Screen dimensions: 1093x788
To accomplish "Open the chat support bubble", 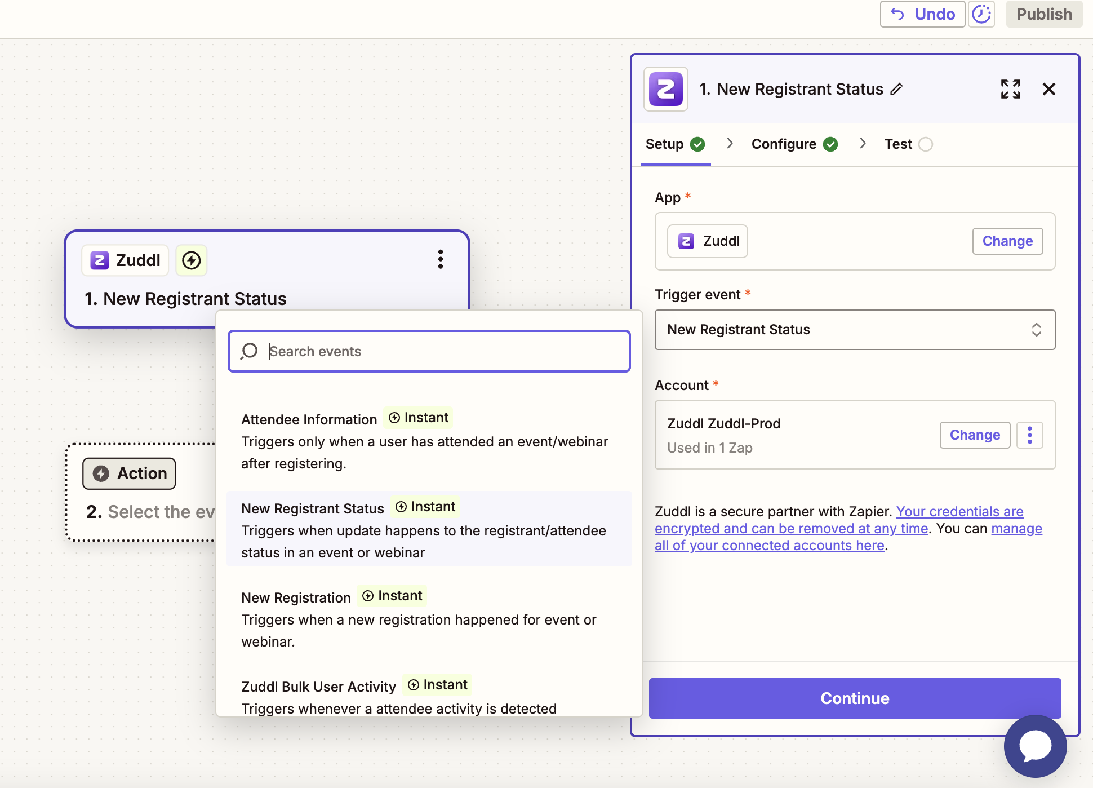I will click(x=1035, y=746).
